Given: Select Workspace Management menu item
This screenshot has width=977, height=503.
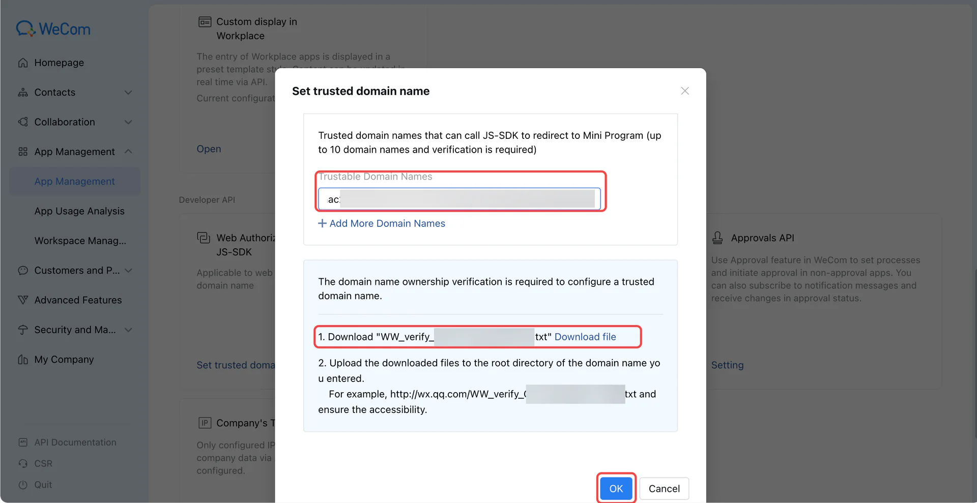Looking at the screenshot, I should click(80, 241).
